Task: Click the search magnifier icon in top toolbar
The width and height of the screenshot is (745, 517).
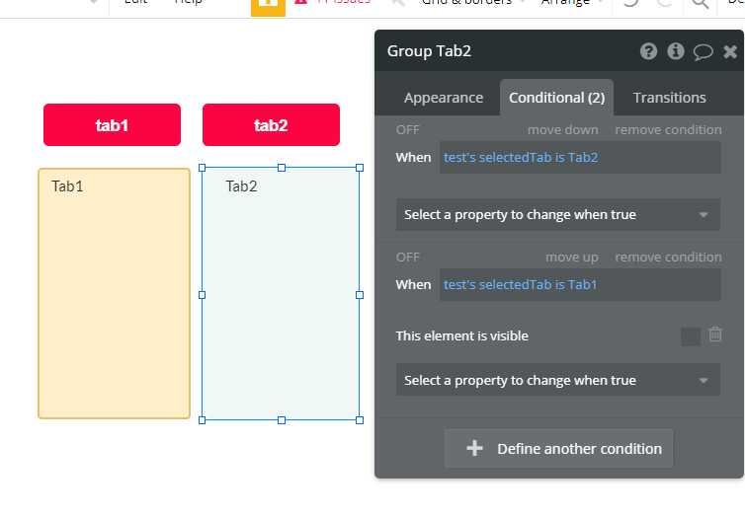Action: 701,3
